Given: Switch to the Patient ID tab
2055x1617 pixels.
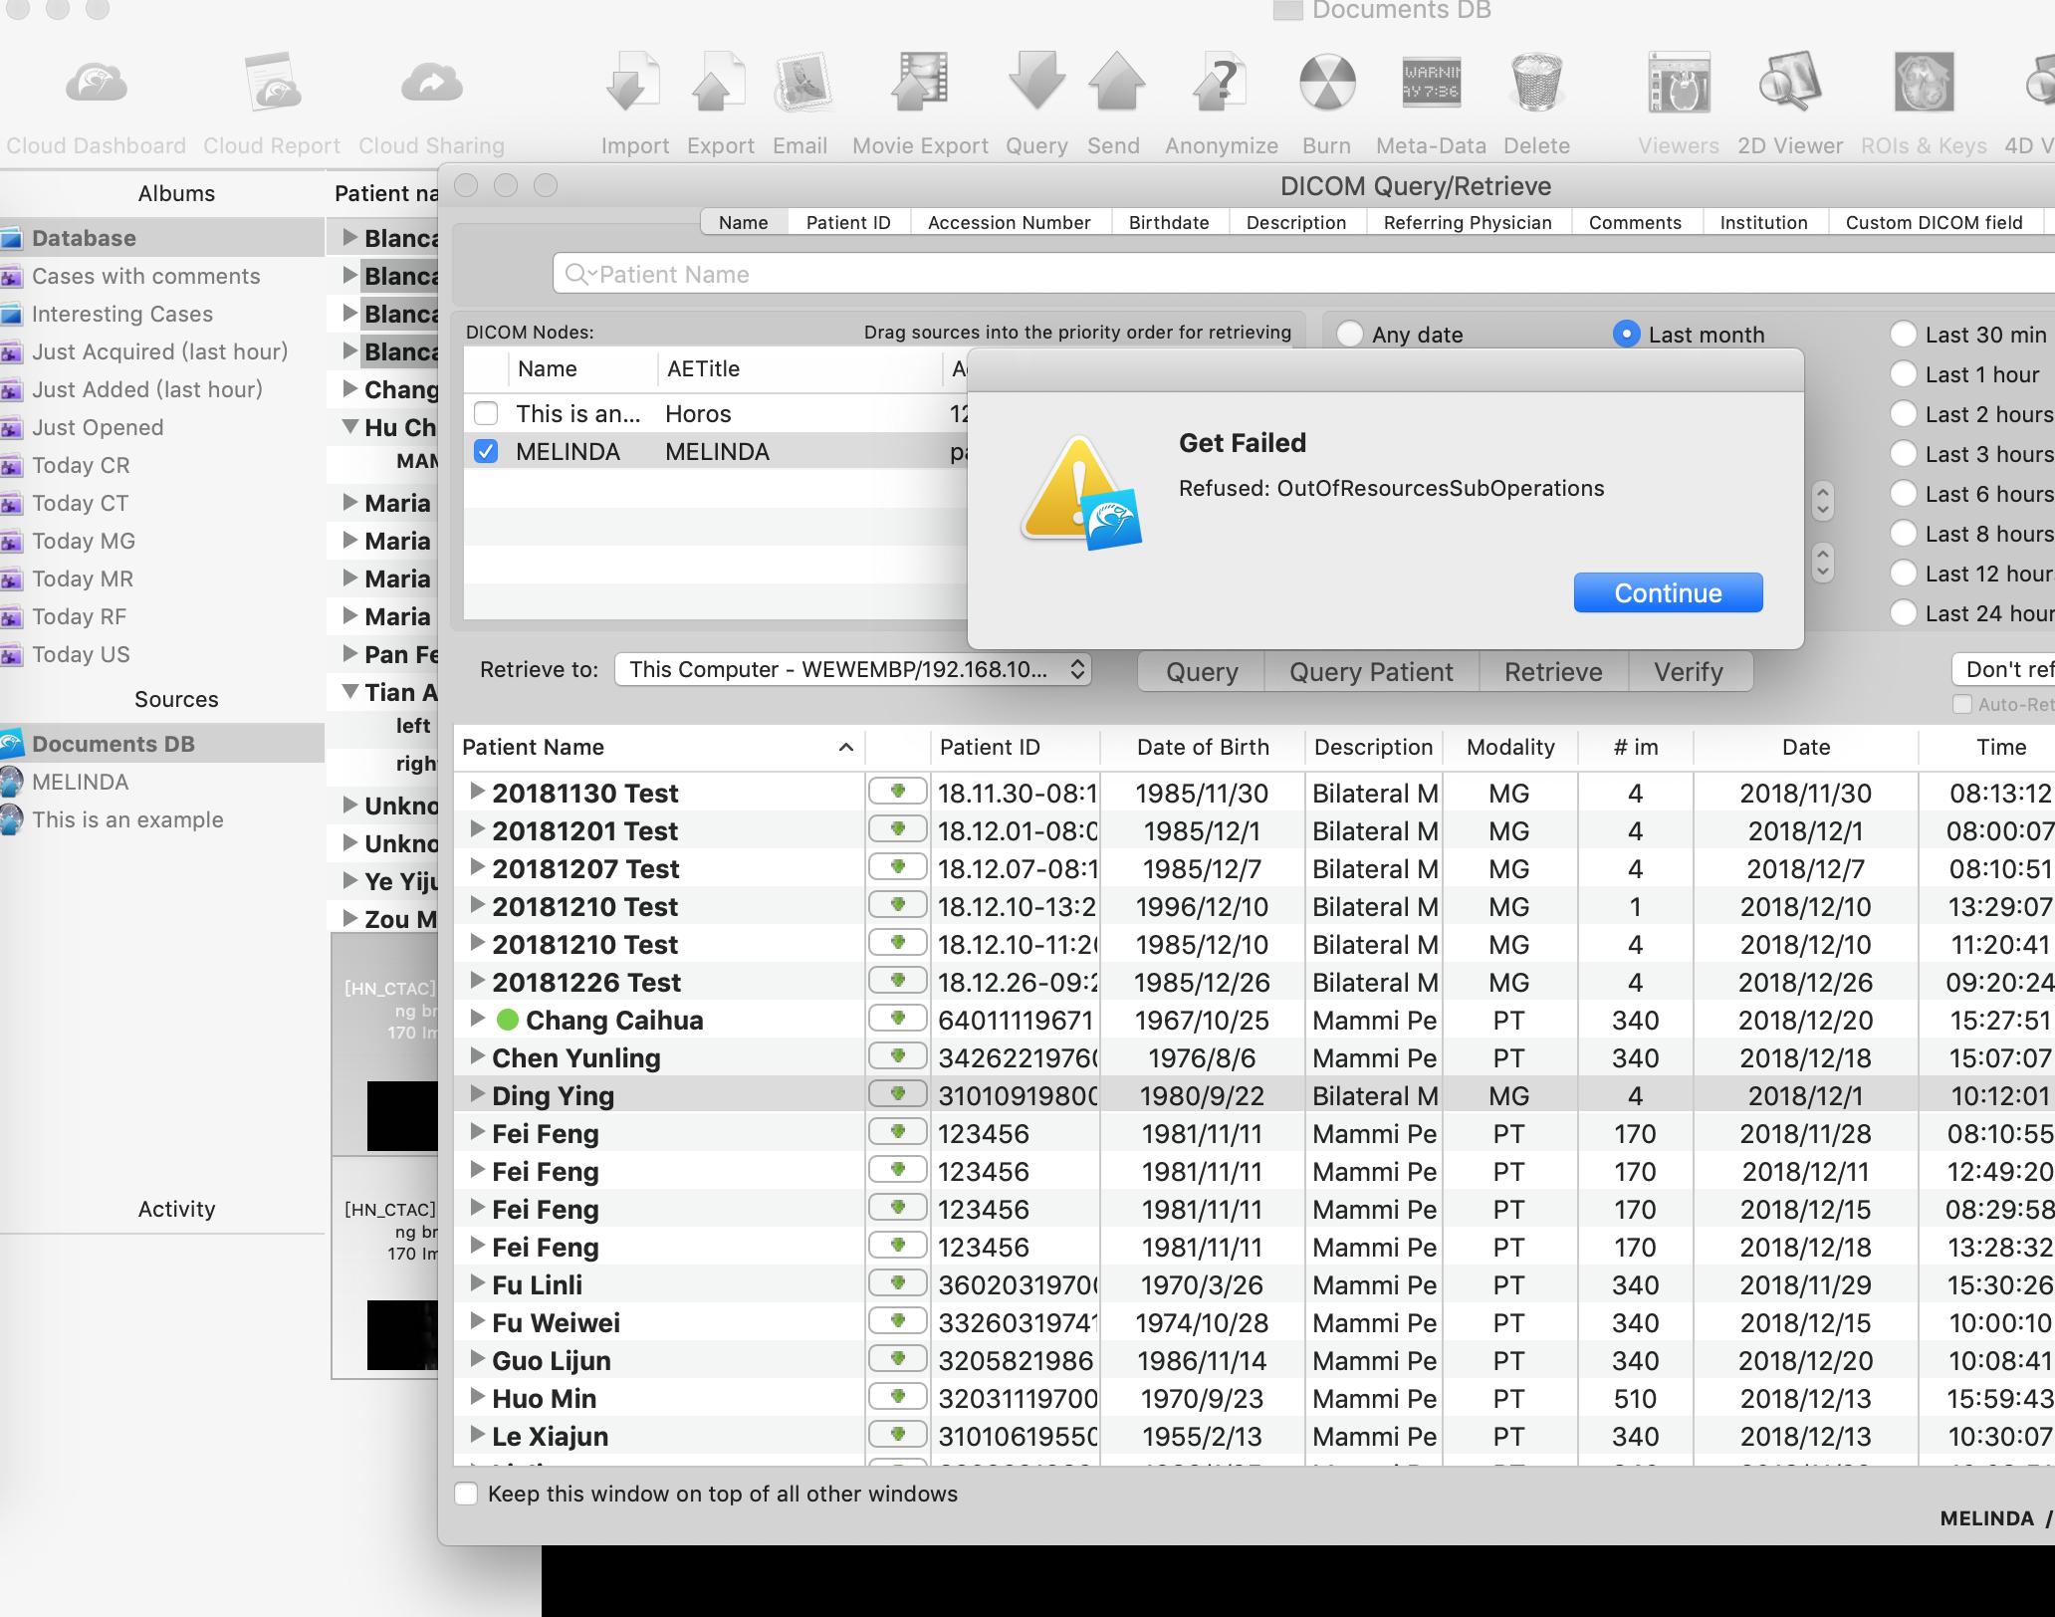Looking at the screenshot, I should point(847,222).
